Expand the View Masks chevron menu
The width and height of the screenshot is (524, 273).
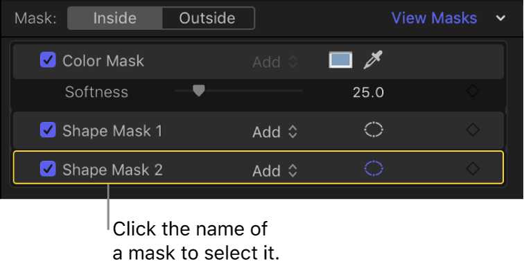(500, 18)
